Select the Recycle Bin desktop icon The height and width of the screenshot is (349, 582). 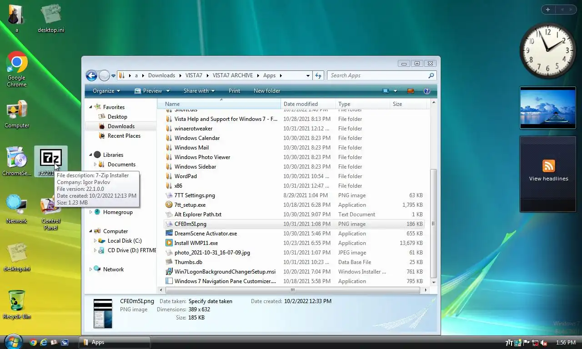coord(17,304)
